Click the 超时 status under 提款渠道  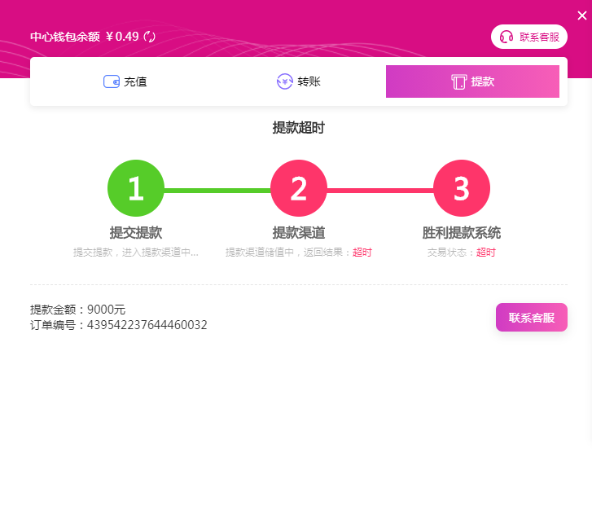tap(362, 253)
